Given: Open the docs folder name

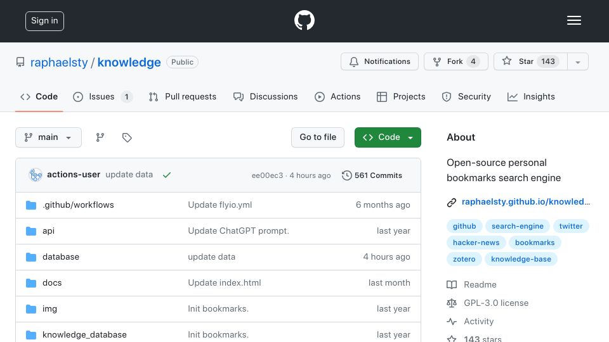Looking at the screenshot, I should (x=52, y=282).
